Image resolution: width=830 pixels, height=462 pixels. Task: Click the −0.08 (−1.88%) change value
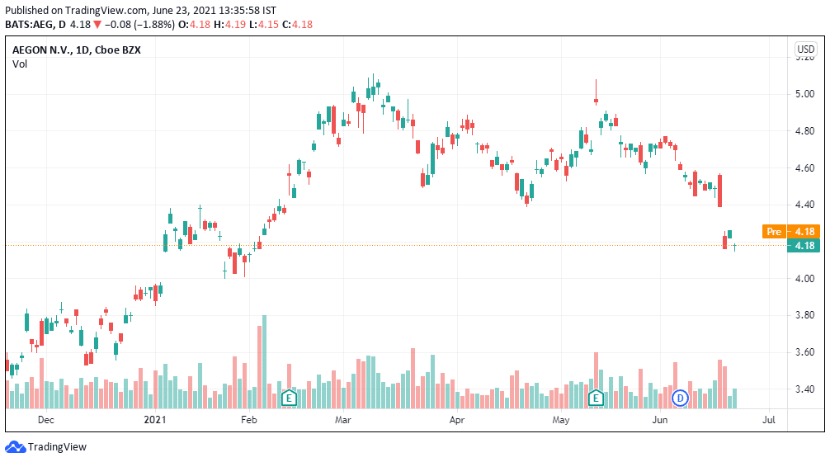click(x=139, y=25)
